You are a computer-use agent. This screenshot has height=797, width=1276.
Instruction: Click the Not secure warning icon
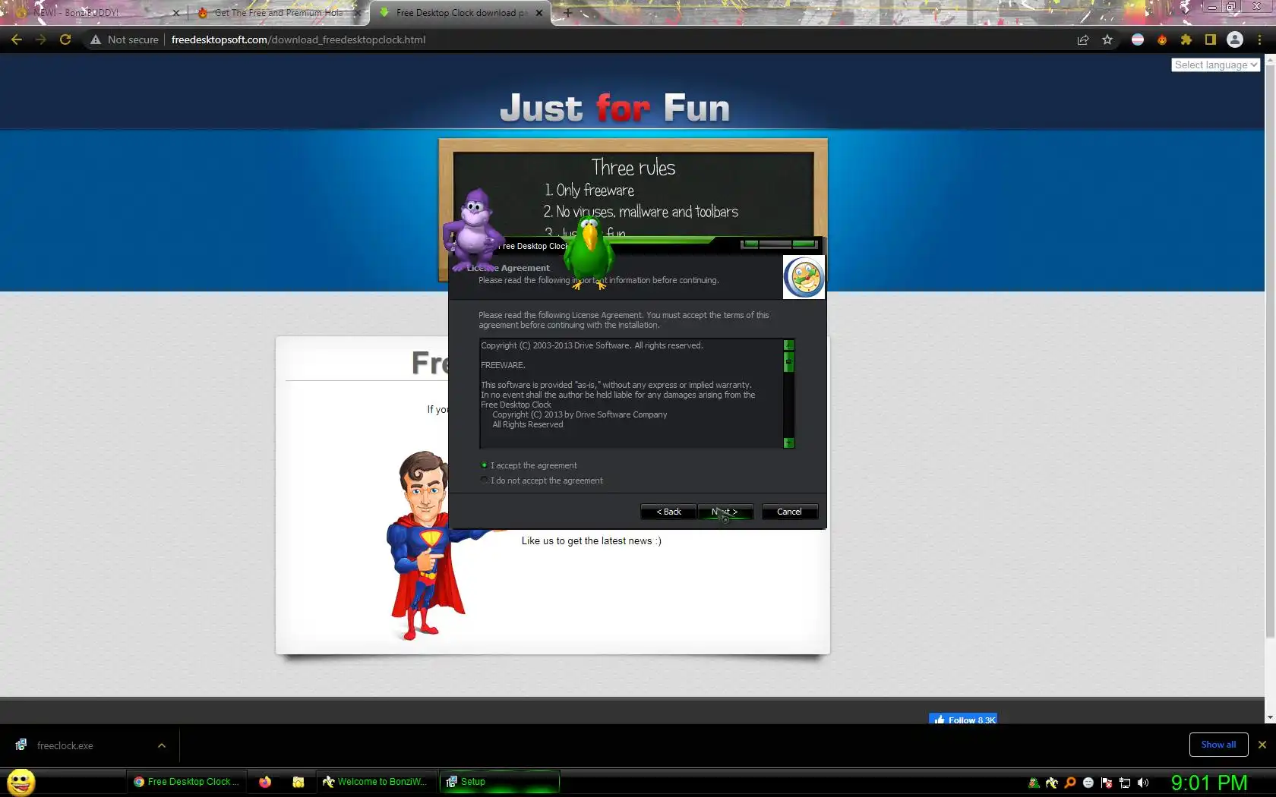(96, 39)
